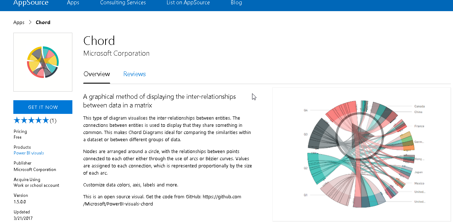Navigate back to Apps via the breadcrumb
Screen dimensions: 453x222
coord(19,22)
